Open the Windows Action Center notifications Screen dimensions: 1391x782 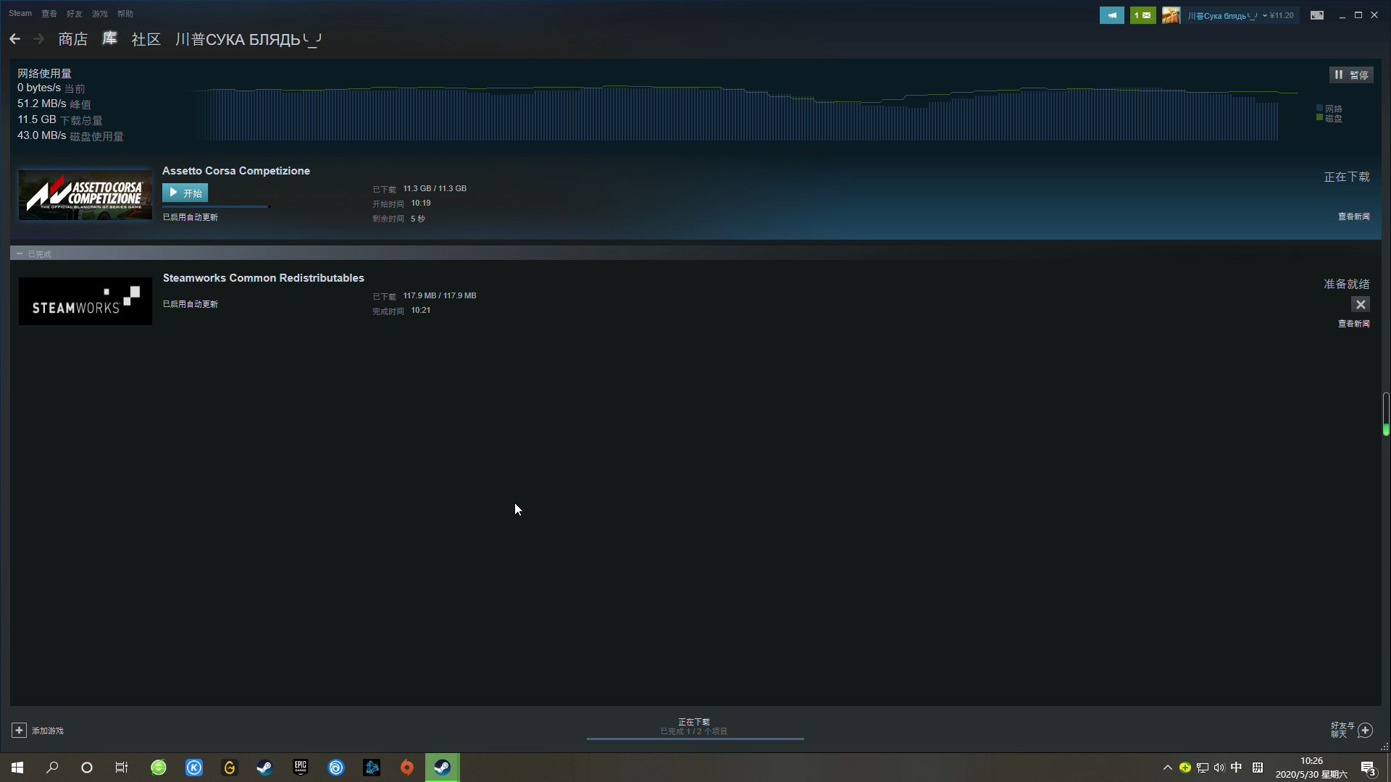point(1369,768)
